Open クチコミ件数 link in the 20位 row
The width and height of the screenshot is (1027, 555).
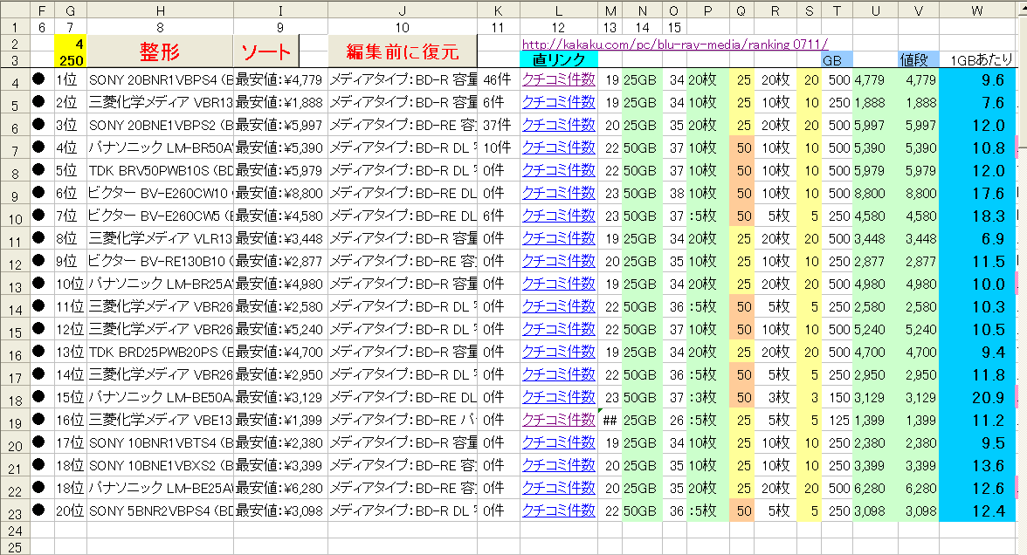[559, 510]
